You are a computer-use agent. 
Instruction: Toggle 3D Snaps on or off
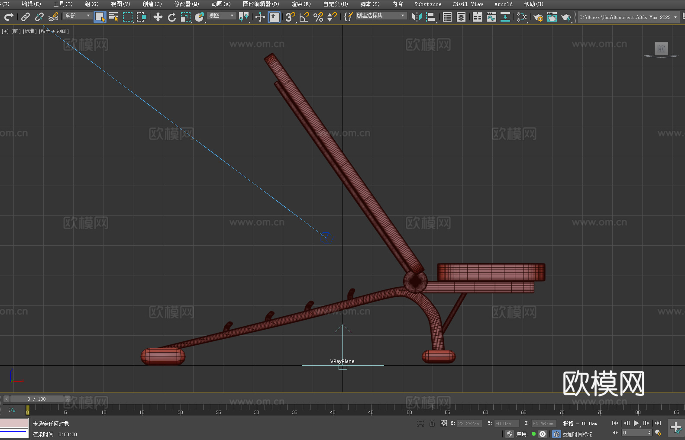(x=291, y=17)
